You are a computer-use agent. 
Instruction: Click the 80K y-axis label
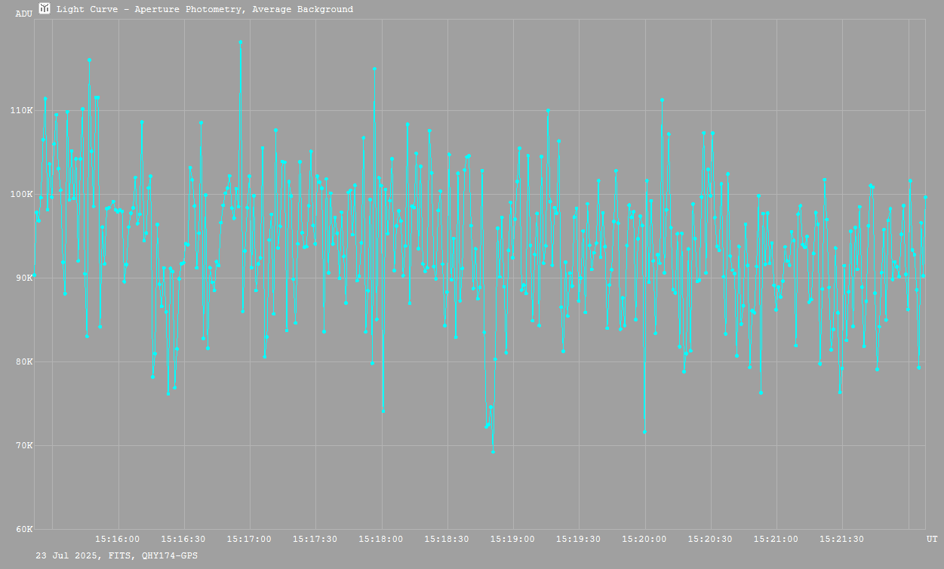[x=23, y=361]
